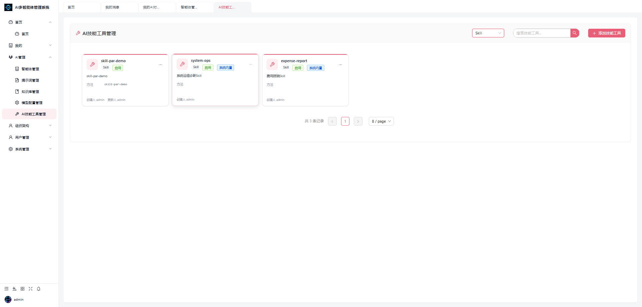Click the 系统内置 tag on expense-report card

pyautogui.click(x=316, y=68)
